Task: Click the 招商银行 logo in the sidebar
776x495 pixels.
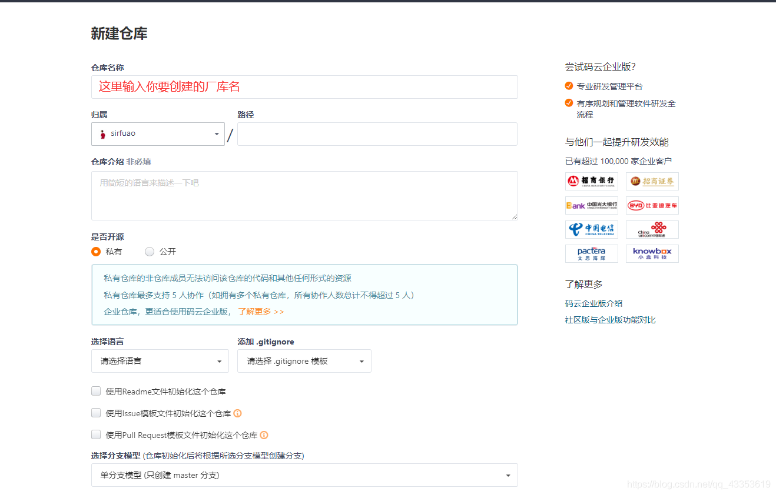Action: point(591,181)
